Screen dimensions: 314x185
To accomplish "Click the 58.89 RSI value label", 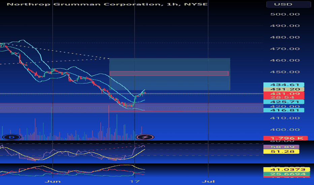I will (281, 147).
